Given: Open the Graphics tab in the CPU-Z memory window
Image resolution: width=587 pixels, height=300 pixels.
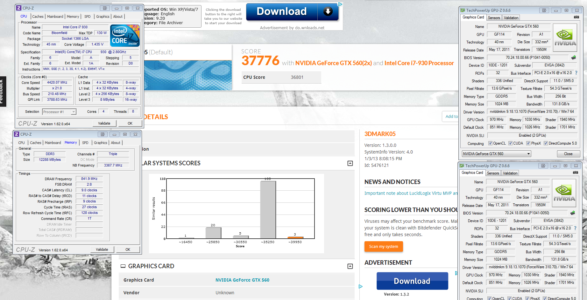Looking at the screenshot, I should 101,143.
